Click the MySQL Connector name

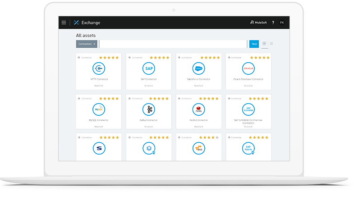point(98,120)
